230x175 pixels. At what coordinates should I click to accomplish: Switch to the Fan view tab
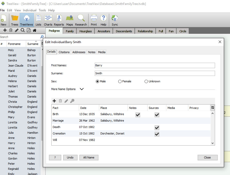(171, 31)
